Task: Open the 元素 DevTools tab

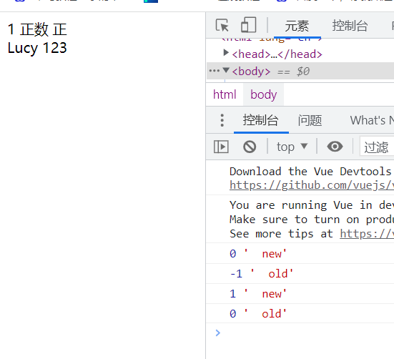Action: [297, 26]
